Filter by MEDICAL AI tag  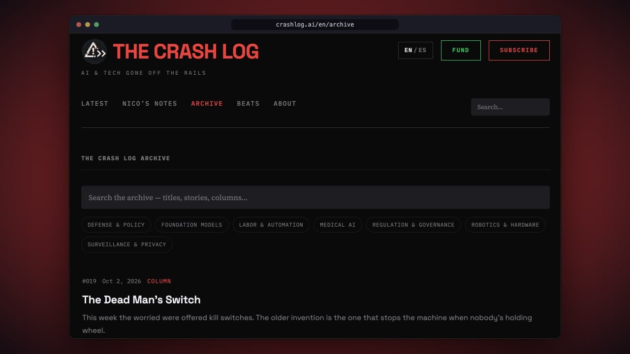(x=338, y=225)
